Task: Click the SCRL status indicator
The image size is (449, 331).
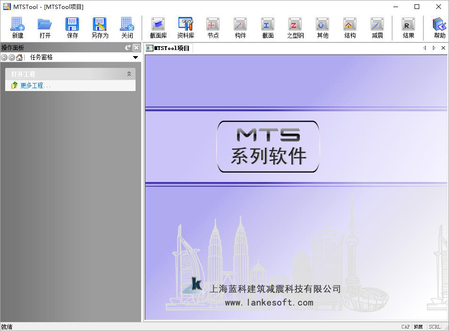Action: click(x=434, y=327)
